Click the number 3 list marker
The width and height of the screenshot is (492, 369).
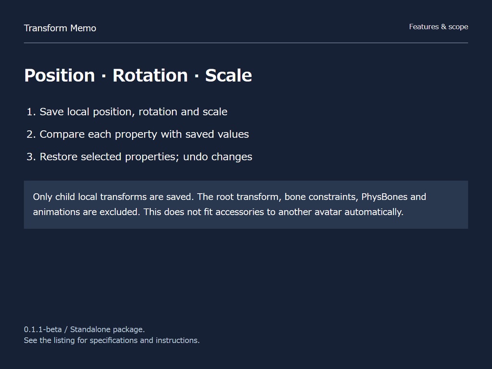(31, 157)
